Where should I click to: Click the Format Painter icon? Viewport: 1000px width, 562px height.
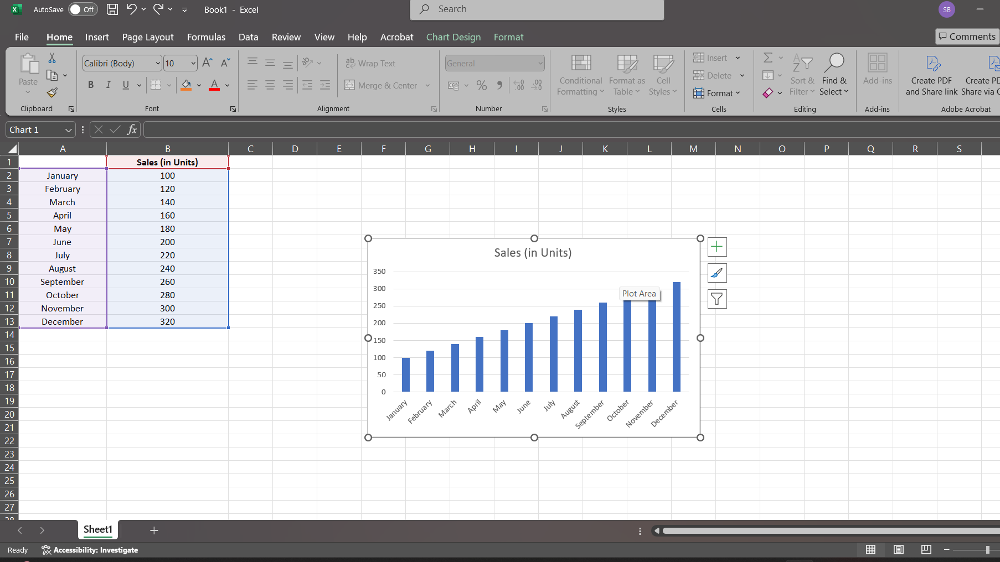(52, 92)
